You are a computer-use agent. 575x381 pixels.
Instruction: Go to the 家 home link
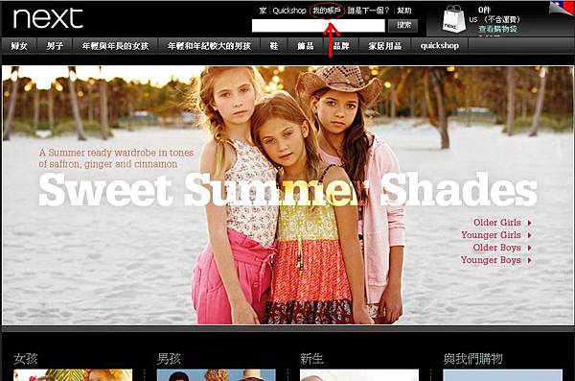pos(263,11)
